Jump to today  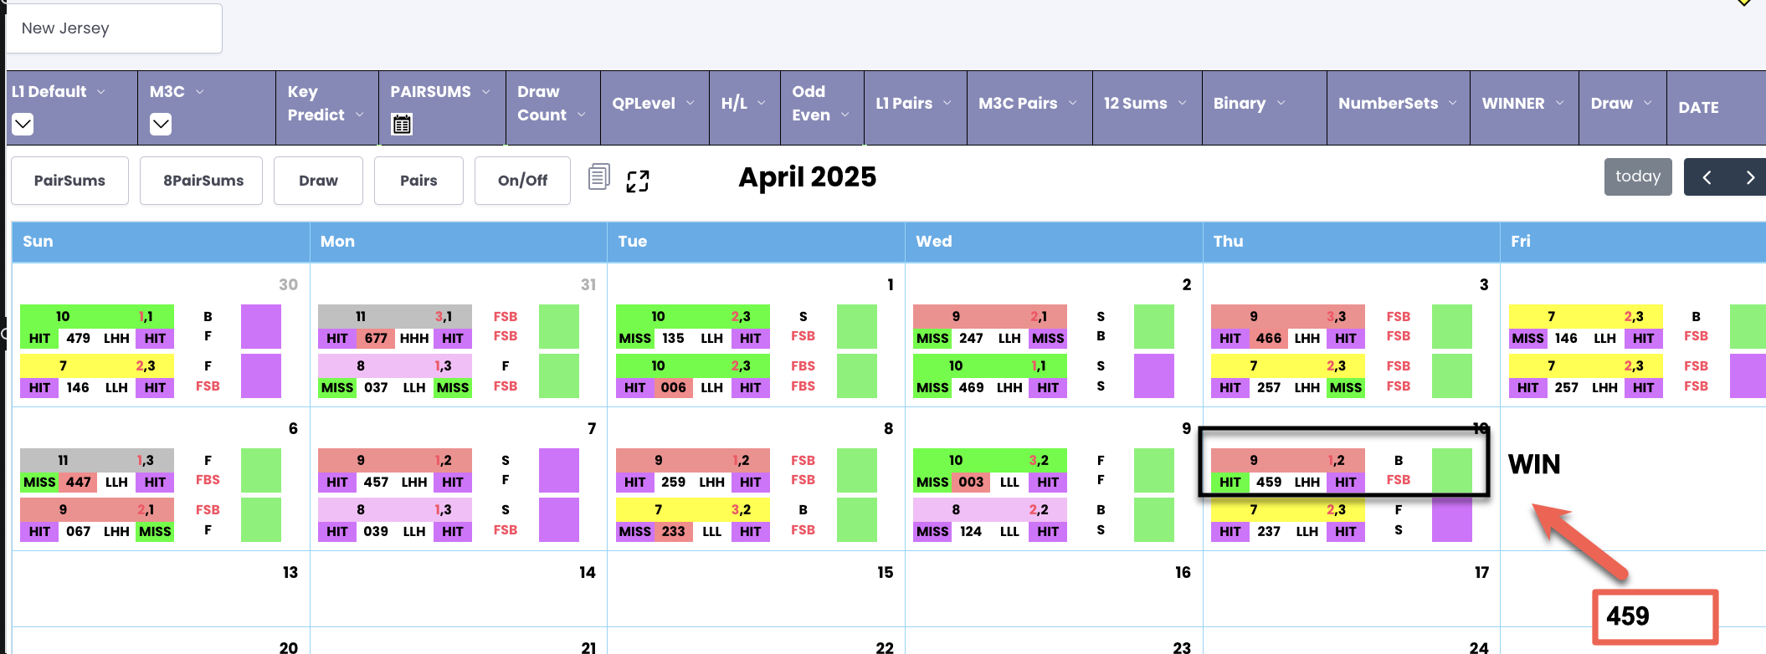click(x=1638, y=177)
